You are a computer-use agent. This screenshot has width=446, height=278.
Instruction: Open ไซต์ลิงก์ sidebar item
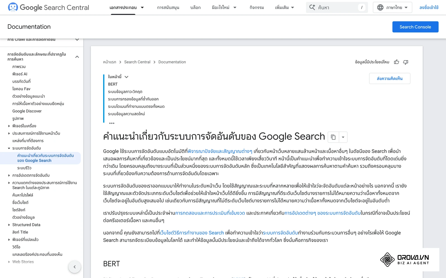pos(19,210)
